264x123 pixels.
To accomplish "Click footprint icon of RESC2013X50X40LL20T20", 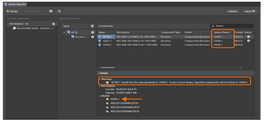I will pos(107,103).
